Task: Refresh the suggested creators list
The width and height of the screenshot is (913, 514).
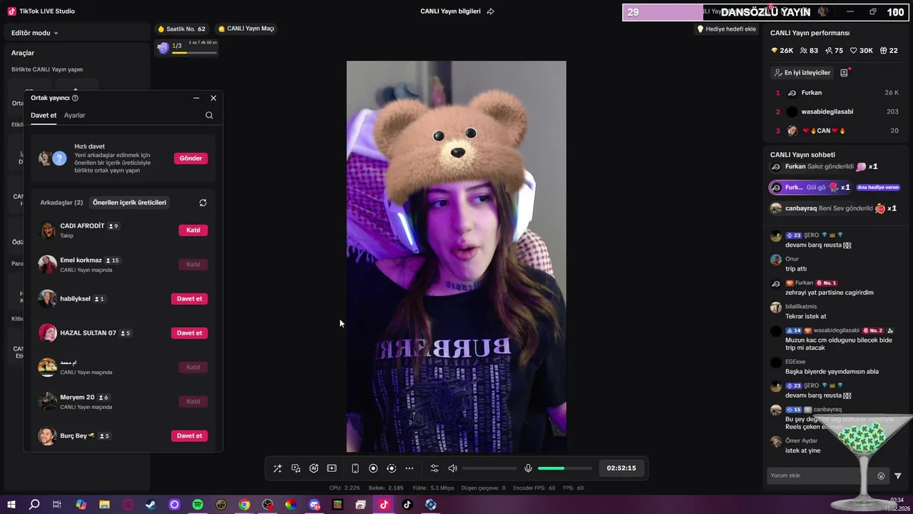Action: (x=203, y=203)
